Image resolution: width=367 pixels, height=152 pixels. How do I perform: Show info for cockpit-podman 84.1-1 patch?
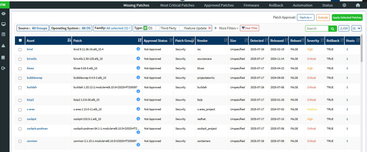(x=138, y=132)
